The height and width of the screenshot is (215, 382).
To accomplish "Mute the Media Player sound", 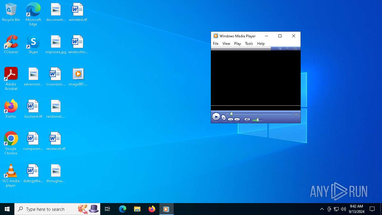I will pos(247,119).
